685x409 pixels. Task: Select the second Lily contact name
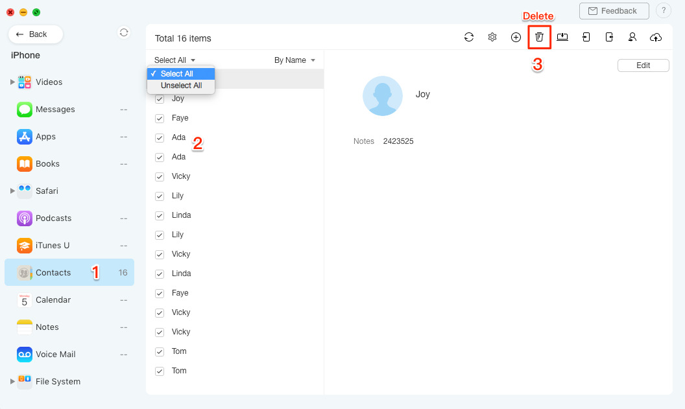point(177,235)
